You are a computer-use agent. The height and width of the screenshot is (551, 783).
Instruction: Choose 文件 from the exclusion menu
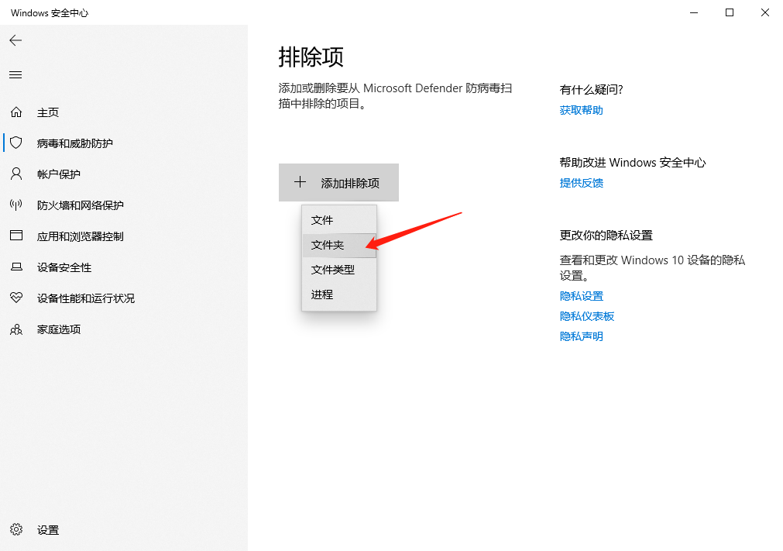pos(322,220)
